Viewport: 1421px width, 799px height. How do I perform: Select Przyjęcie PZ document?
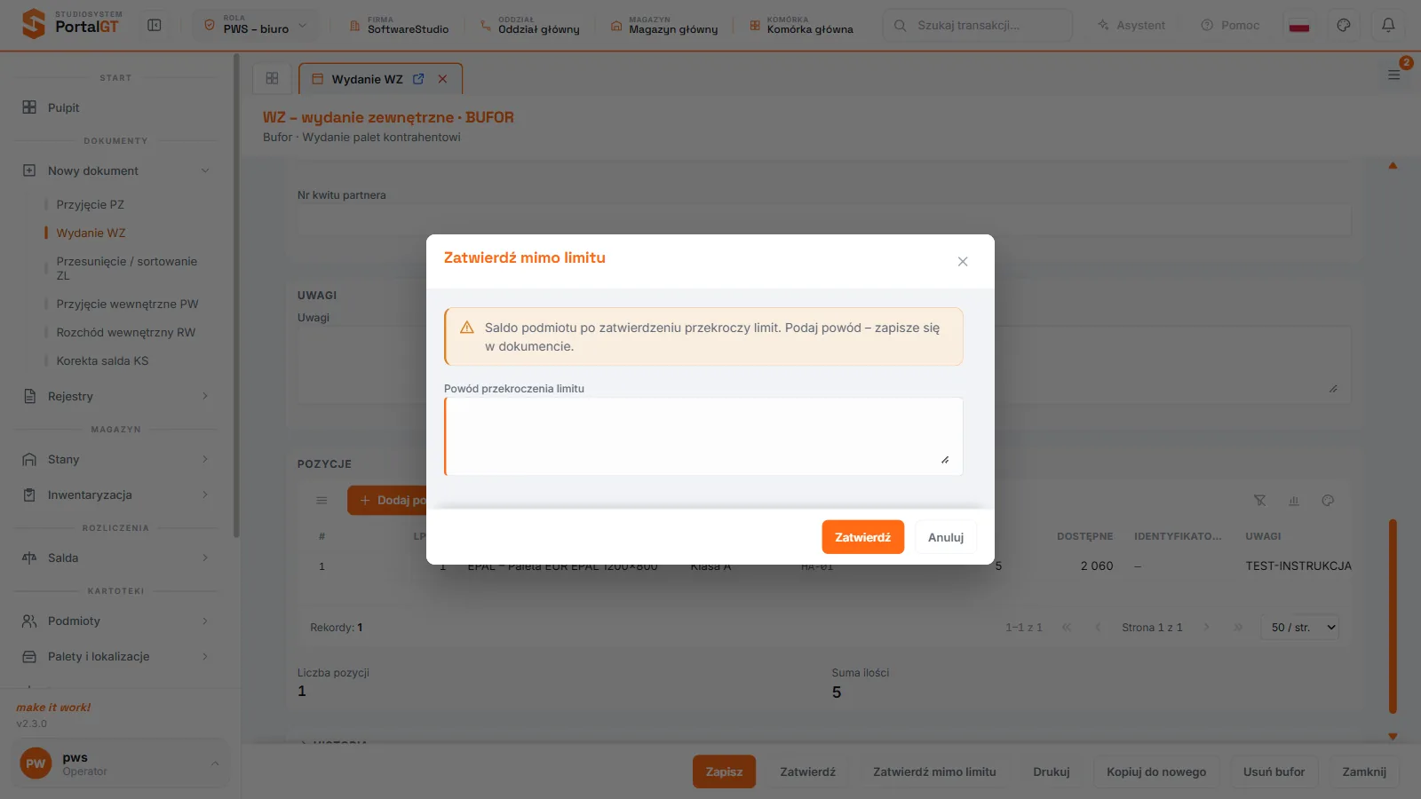[90, 204]
